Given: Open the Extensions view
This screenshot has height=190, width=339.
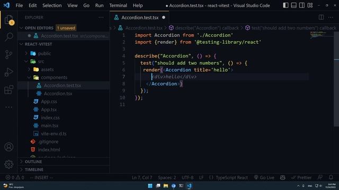Looking at the screenshot, I should [9, 90].
